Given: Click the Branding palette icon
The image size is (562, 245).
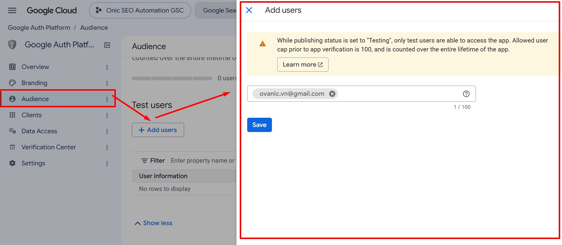Looking at the screenshot, I should [12, 83].
